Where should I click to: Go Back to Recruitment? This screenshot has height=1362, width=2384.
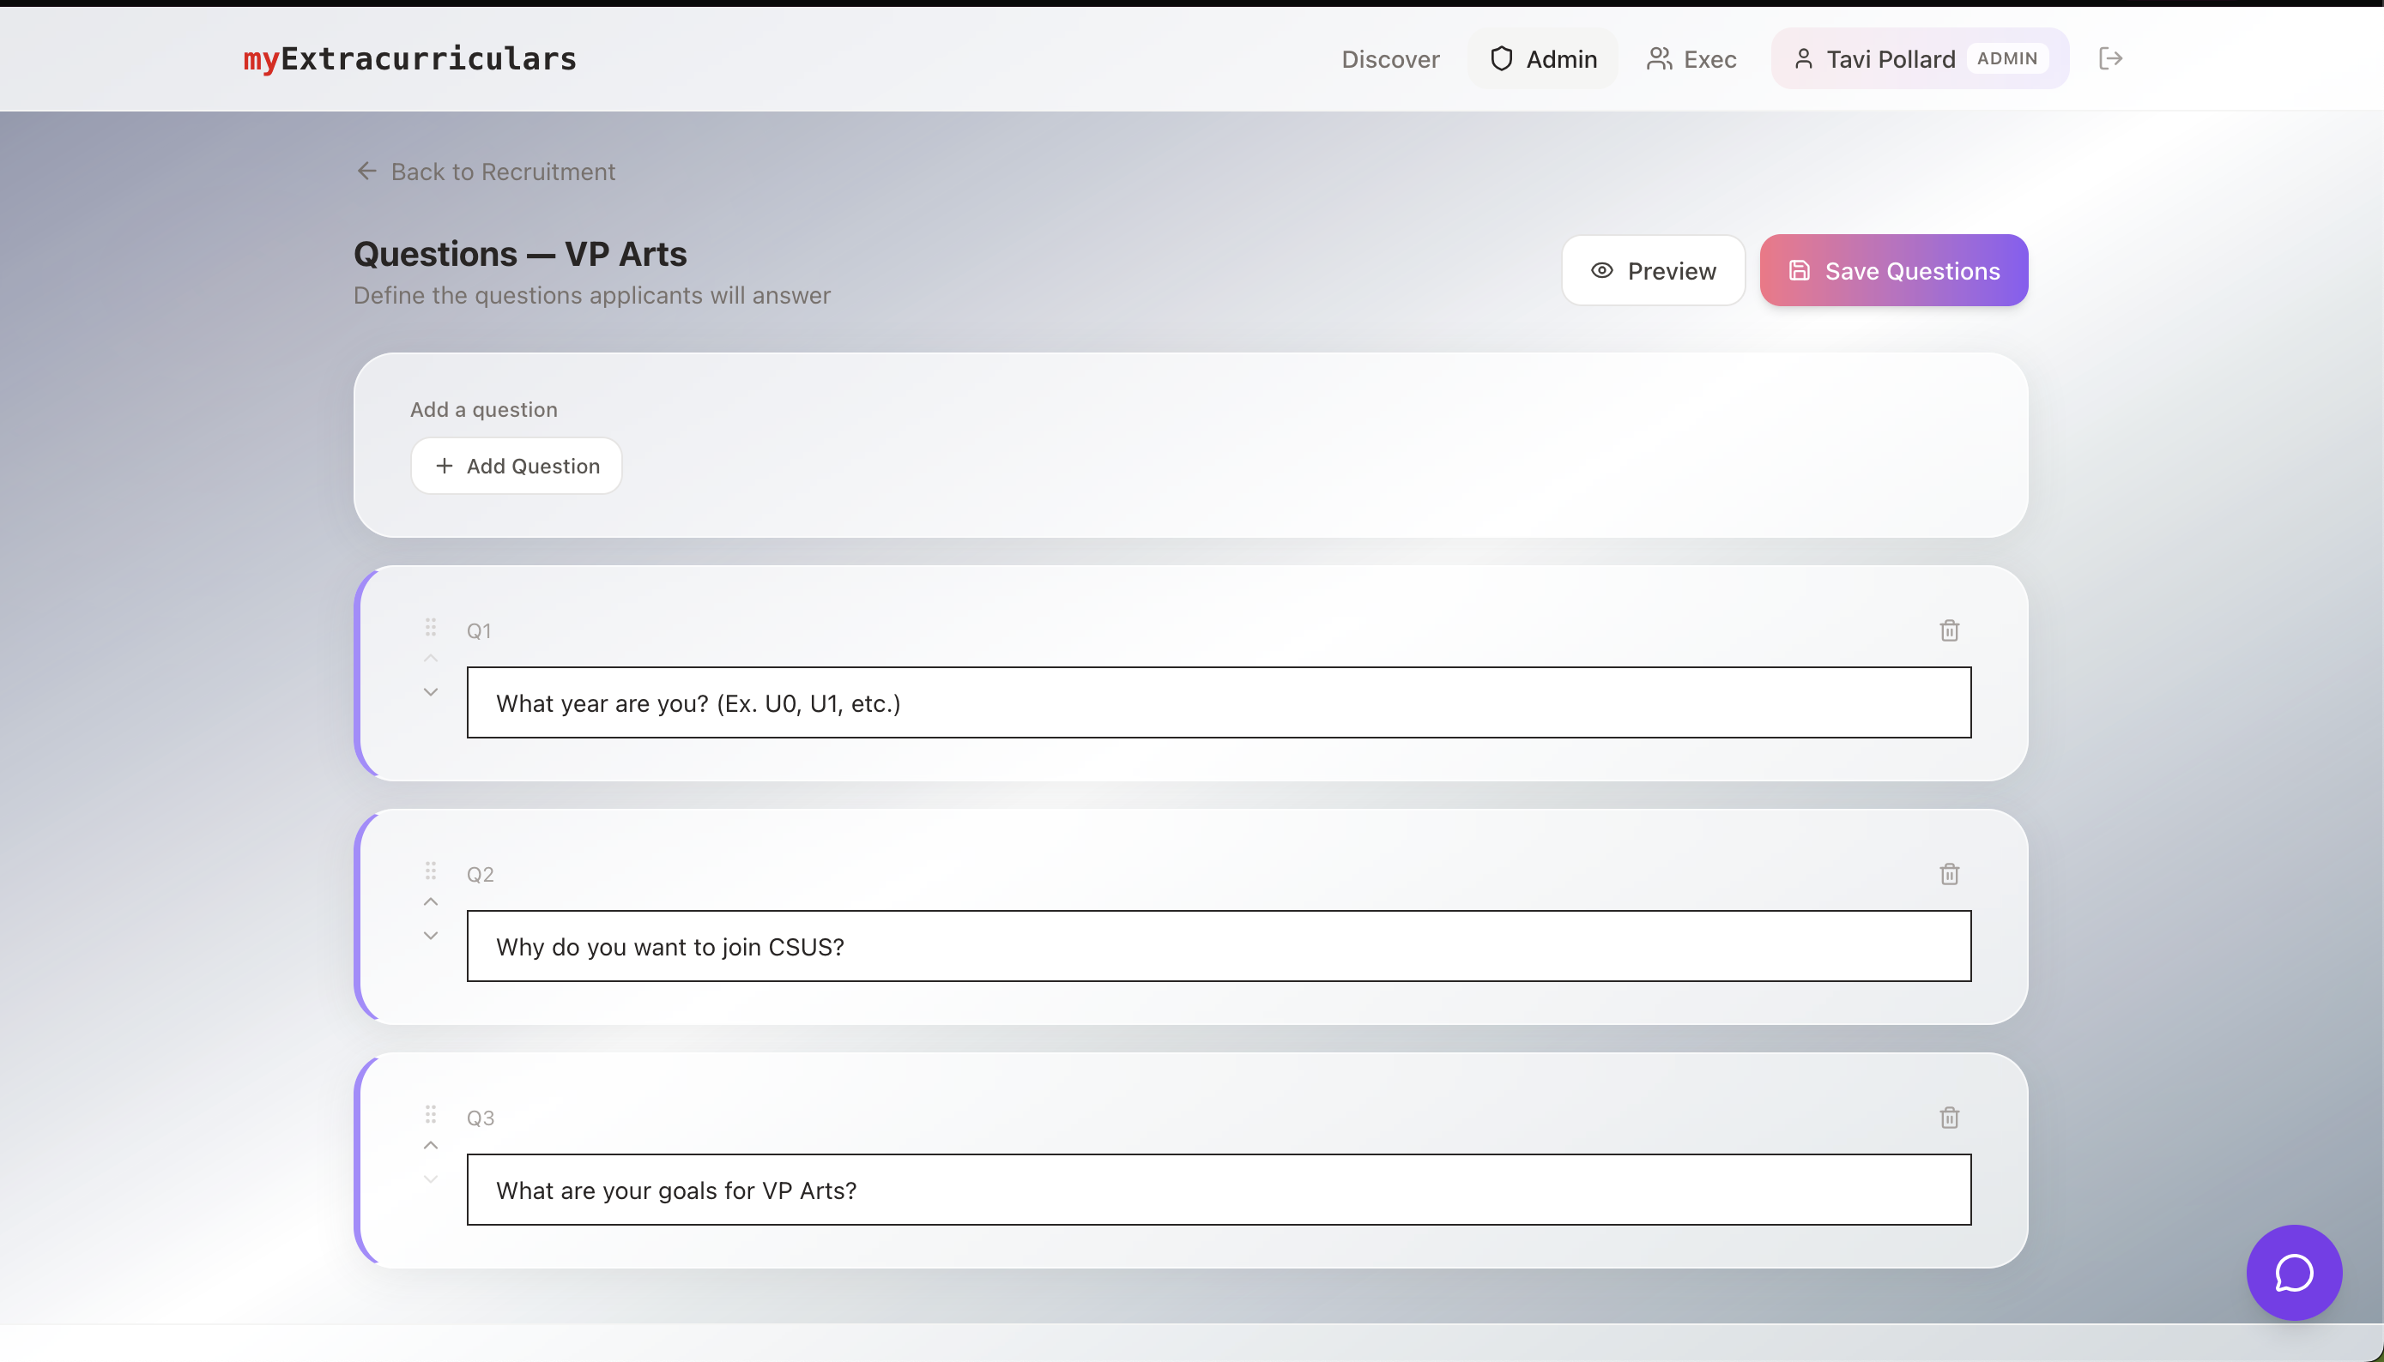[486, 172]
